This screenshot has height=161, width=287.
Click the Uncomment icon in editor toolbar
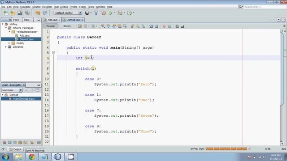pyautogui.click(x=183, y=26)
